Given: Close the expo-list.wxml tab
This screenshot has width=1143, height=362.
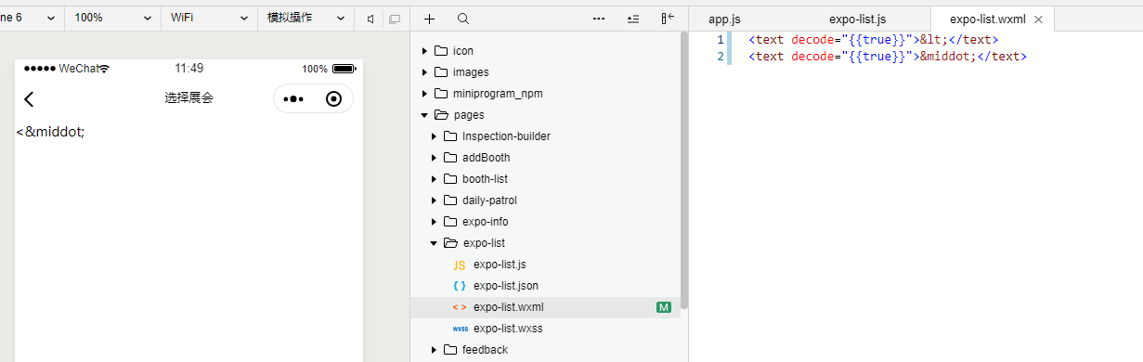Looking at the screenshot, I should pyautogui.click(x=1038, y=19).
